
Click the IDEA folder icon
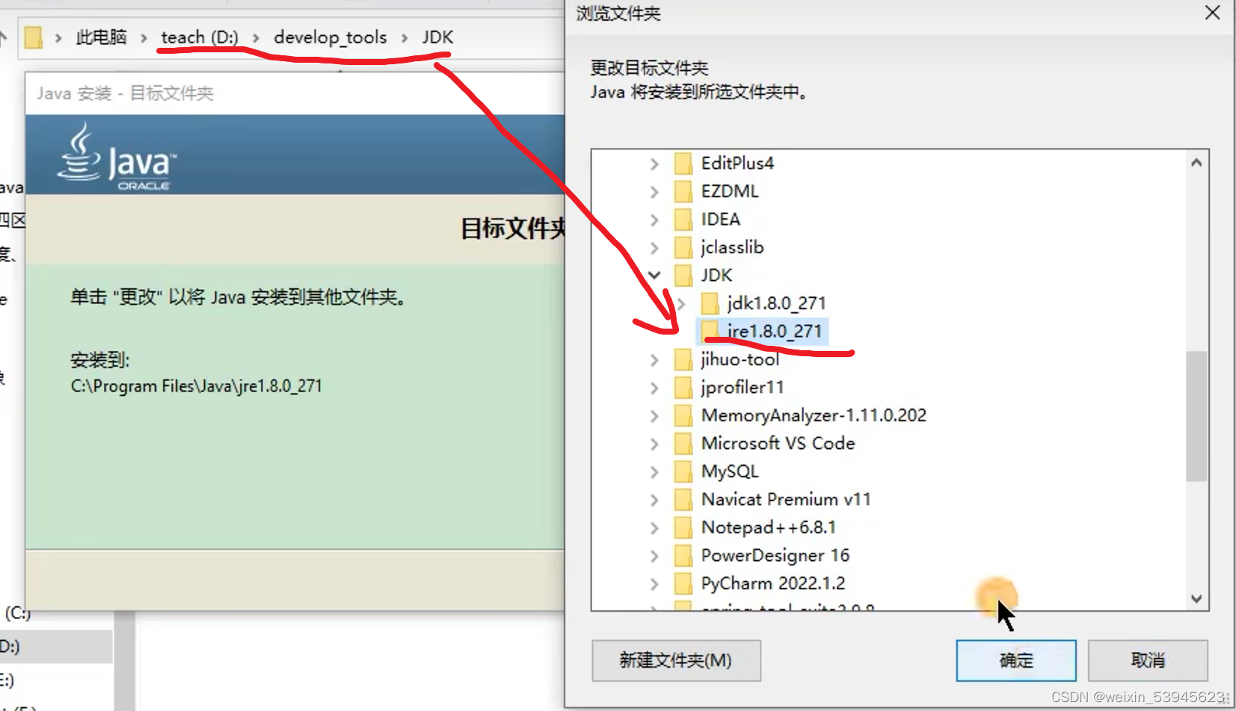pos(683,219)
